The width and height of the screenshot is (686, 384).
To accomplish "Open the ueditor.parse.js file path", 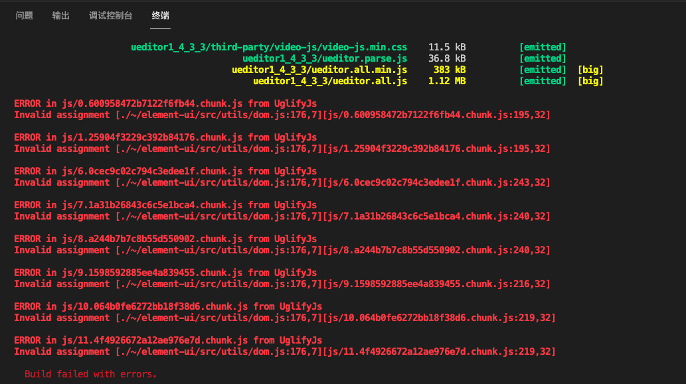I will [x=325, y=58].
